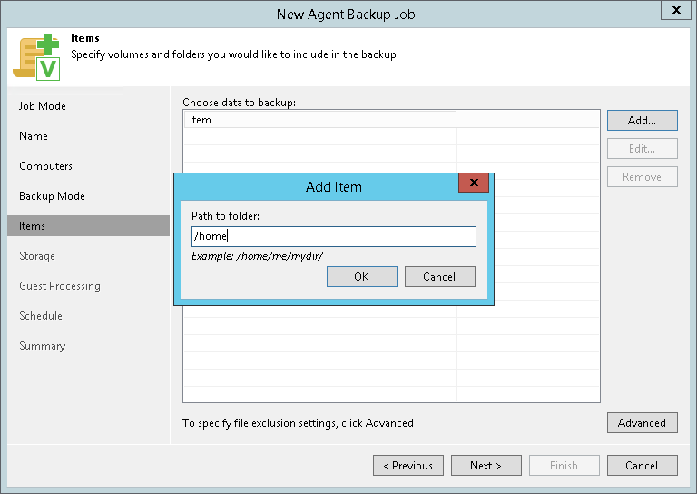Screen dimensions: 697x494
Task: Jump to the Storage step
Action: [x=37, y=256]
